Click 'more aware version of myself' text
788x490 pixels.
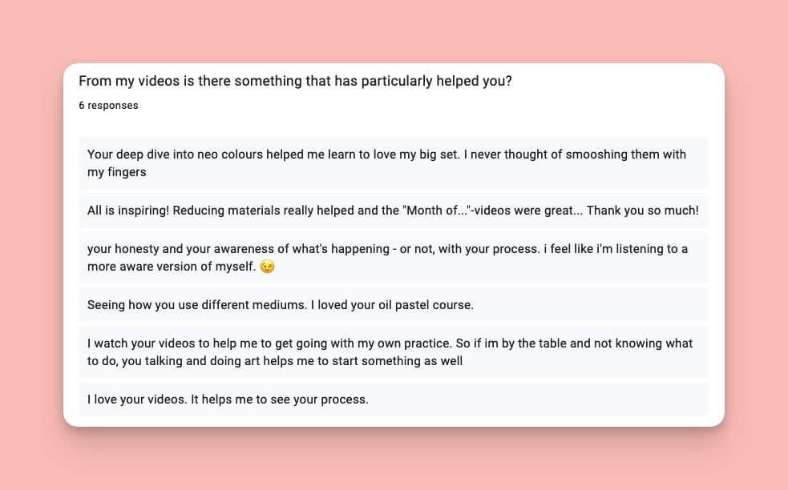172,267
